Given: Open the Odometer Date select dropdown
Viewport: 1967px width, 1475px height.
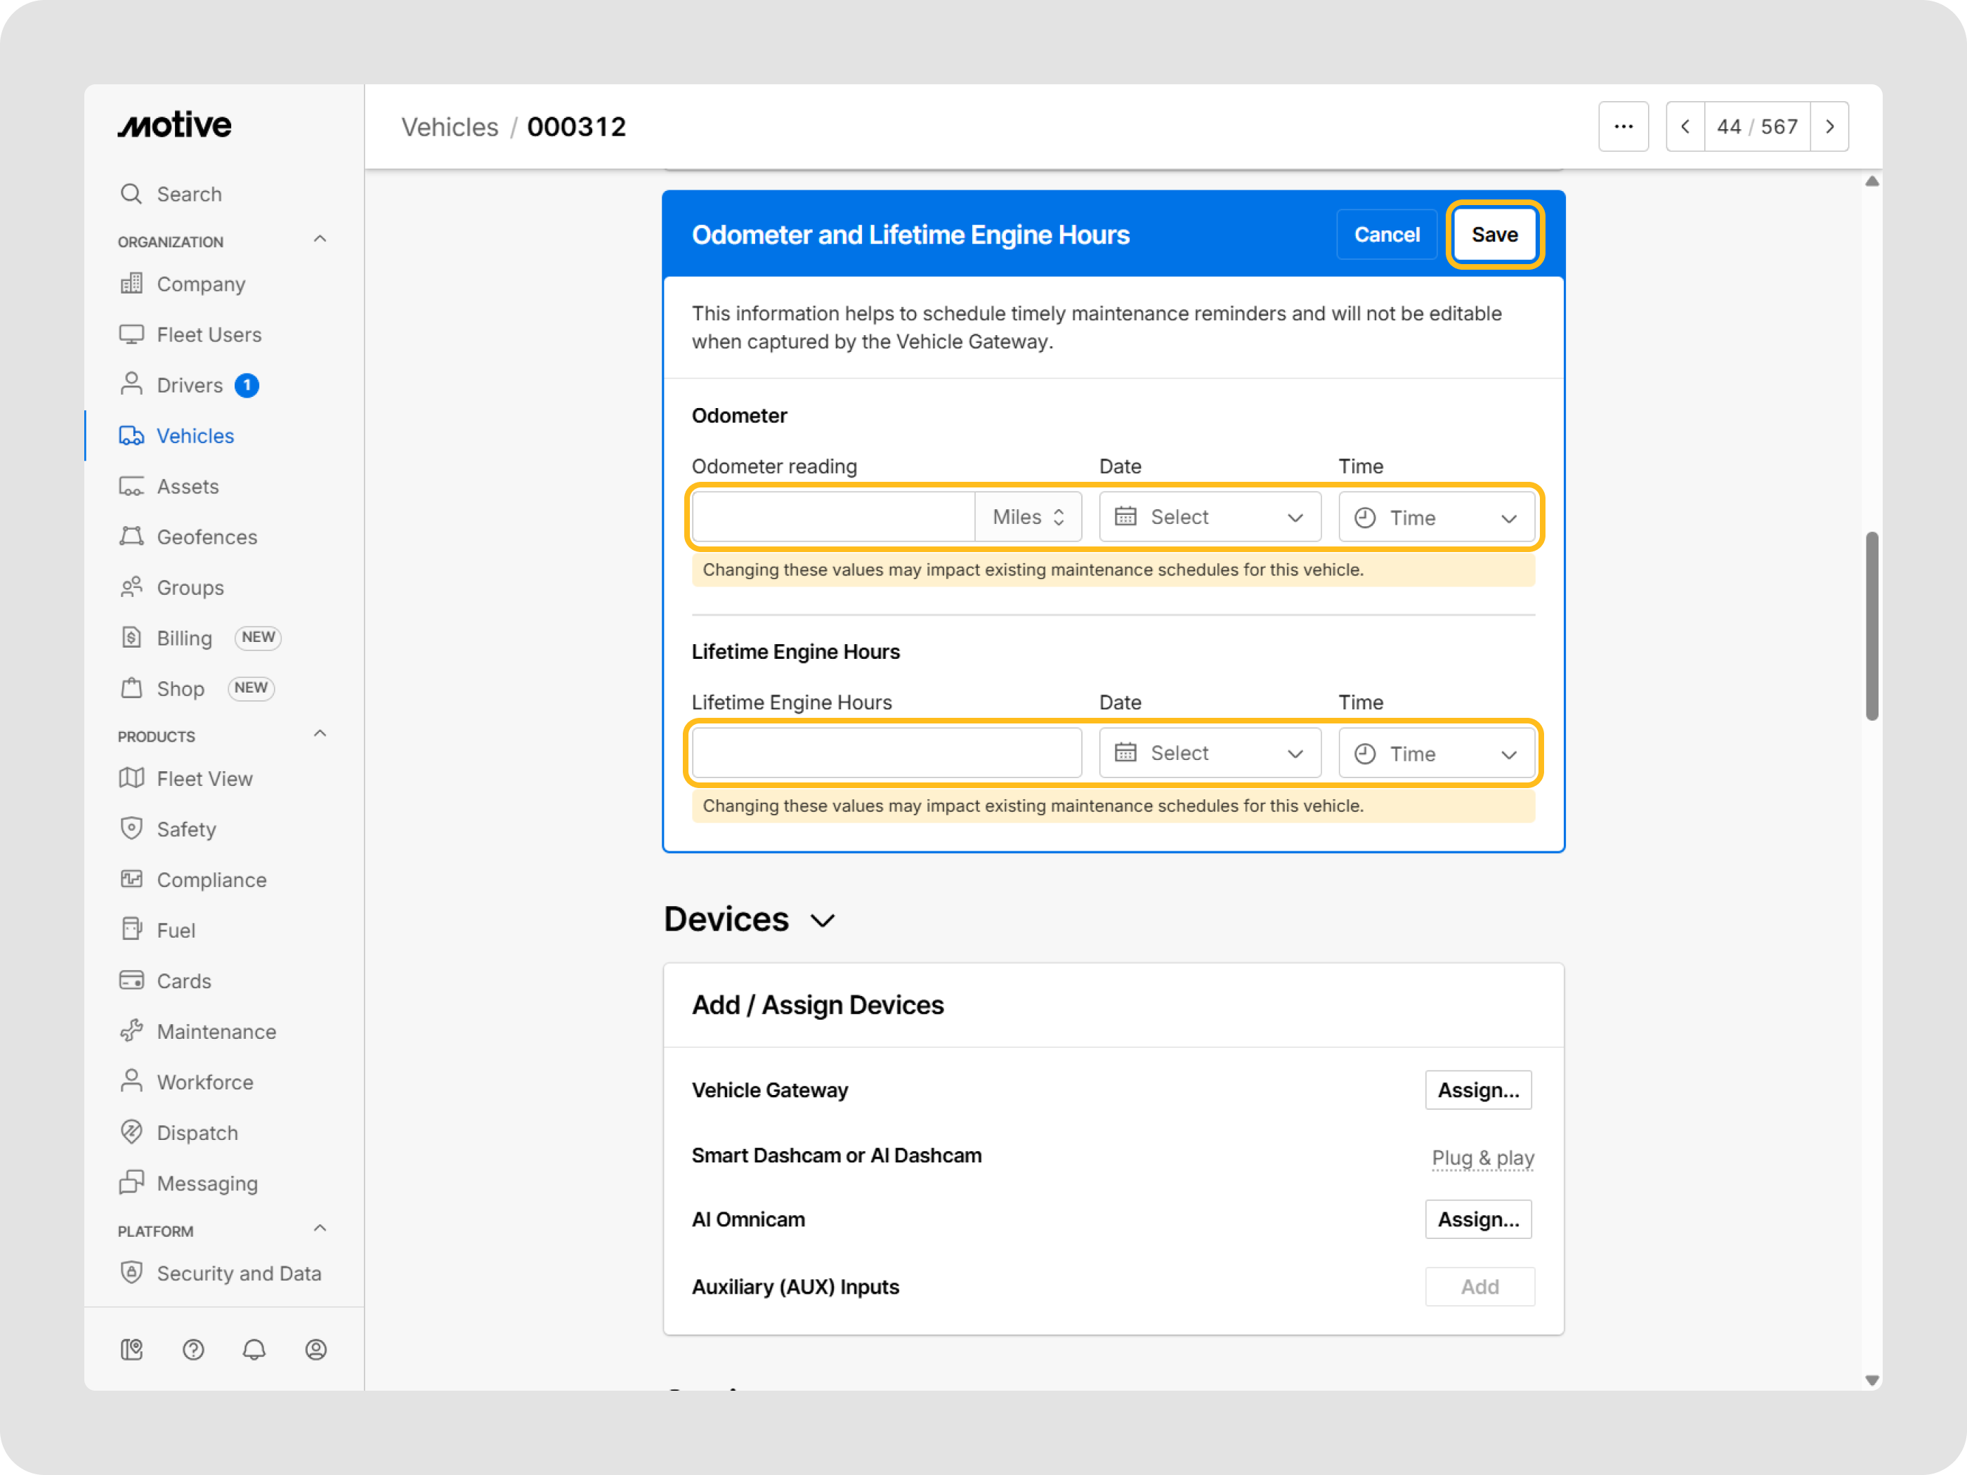Looking at the screenshot, I should coord(1210,518).
